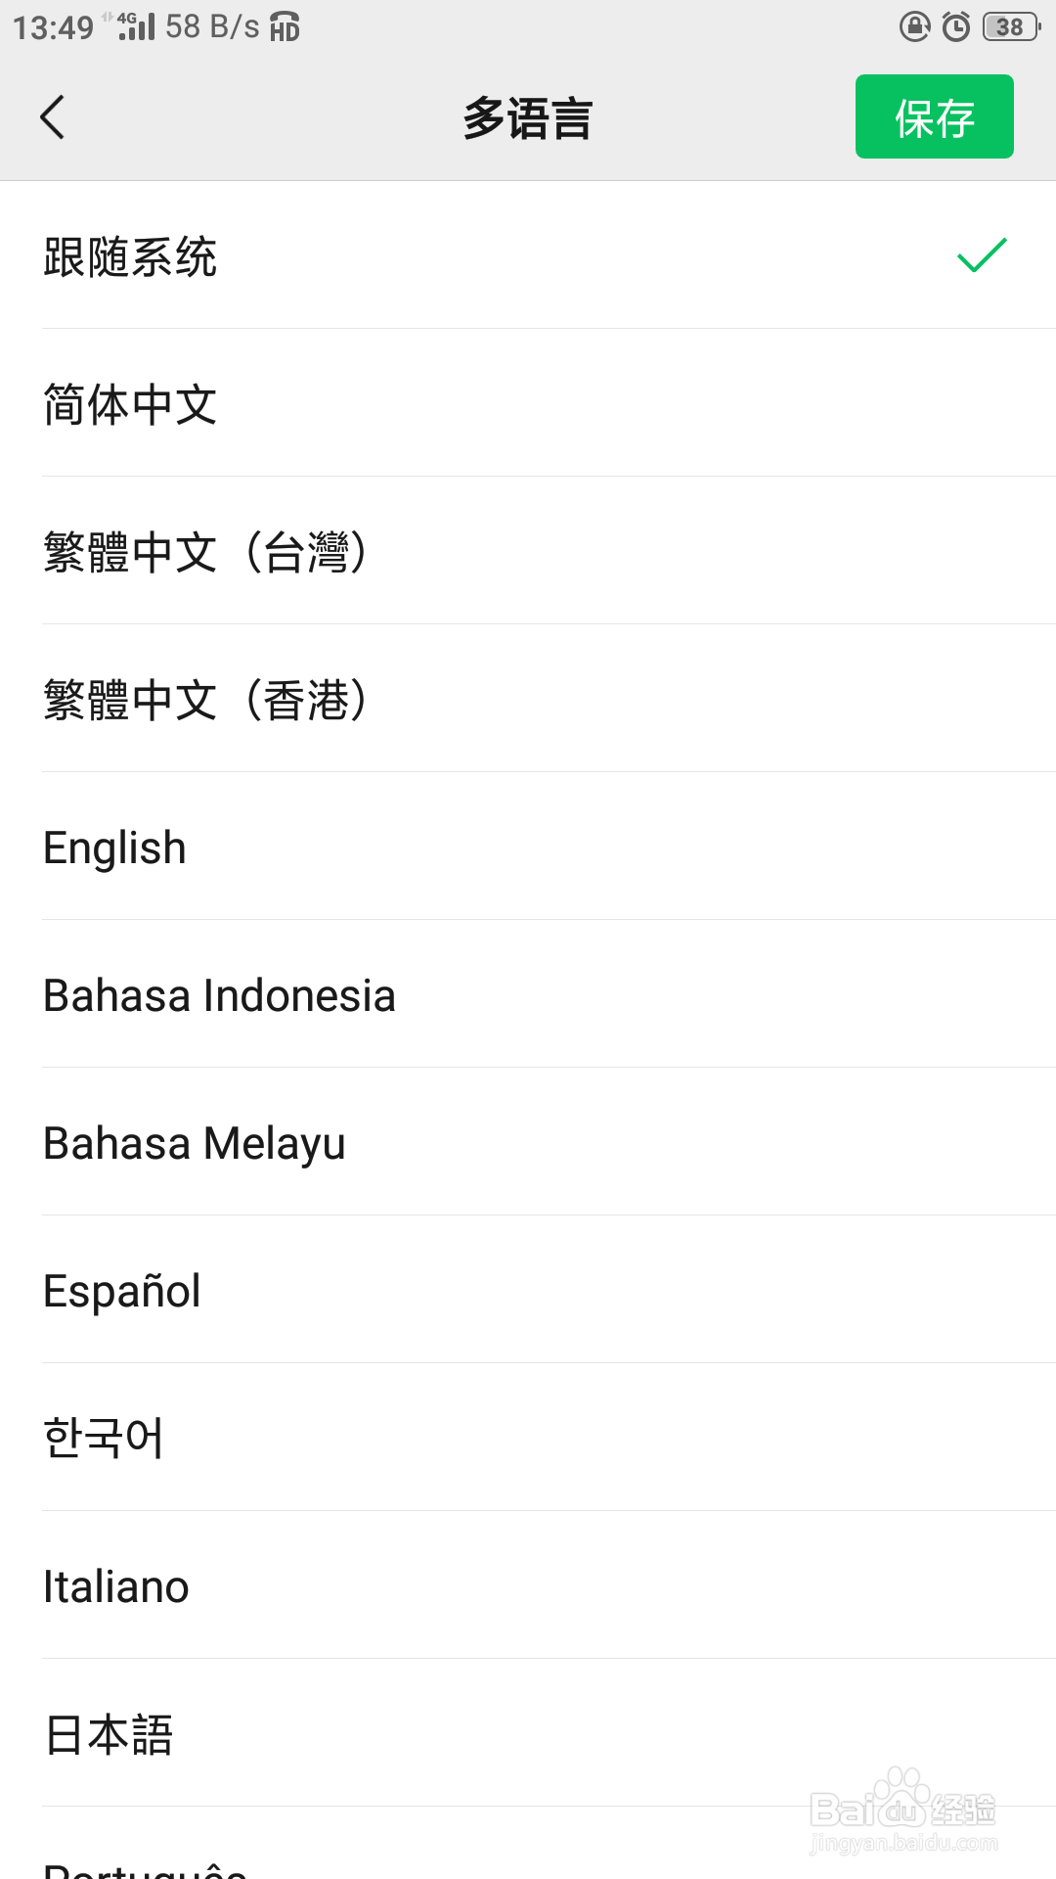
Task: Save the language setting with 保存
Action: coord(934,117)
